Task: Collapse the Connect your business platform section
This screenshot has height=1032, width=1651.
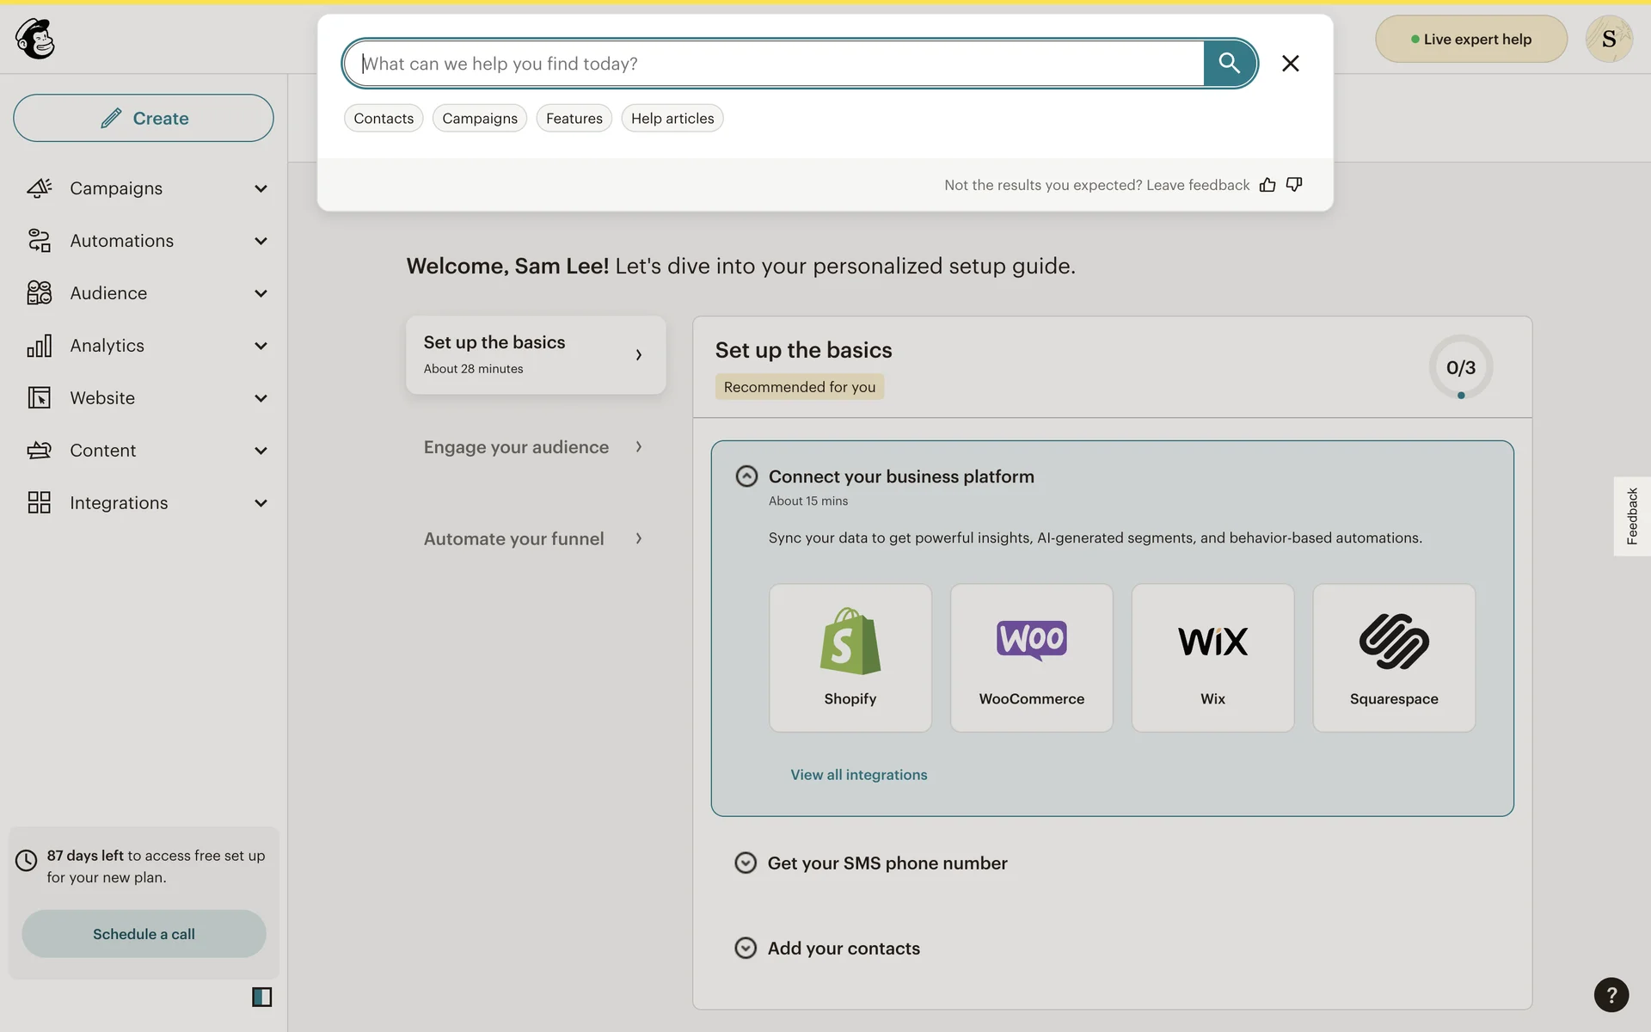Action: click(746, 476)
